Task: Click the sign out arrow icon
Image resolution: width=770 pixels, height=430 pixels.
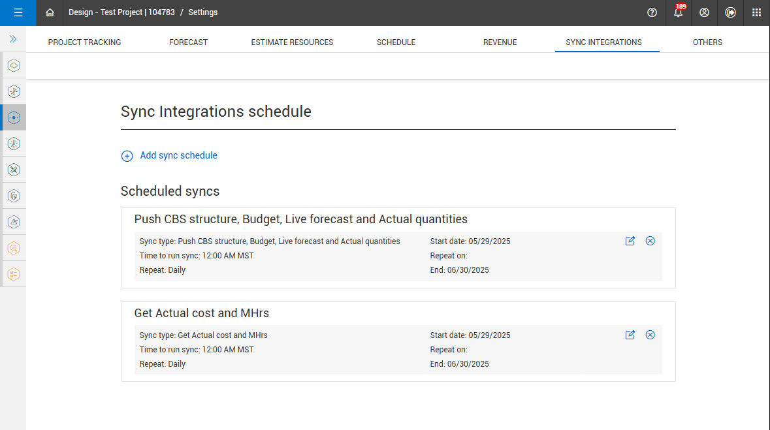Action: click(x=730, y=12)
